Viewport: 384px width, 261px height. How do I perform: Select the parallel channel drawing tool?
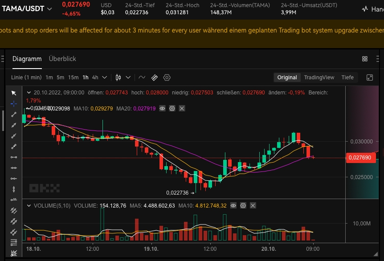click(14, 210)
